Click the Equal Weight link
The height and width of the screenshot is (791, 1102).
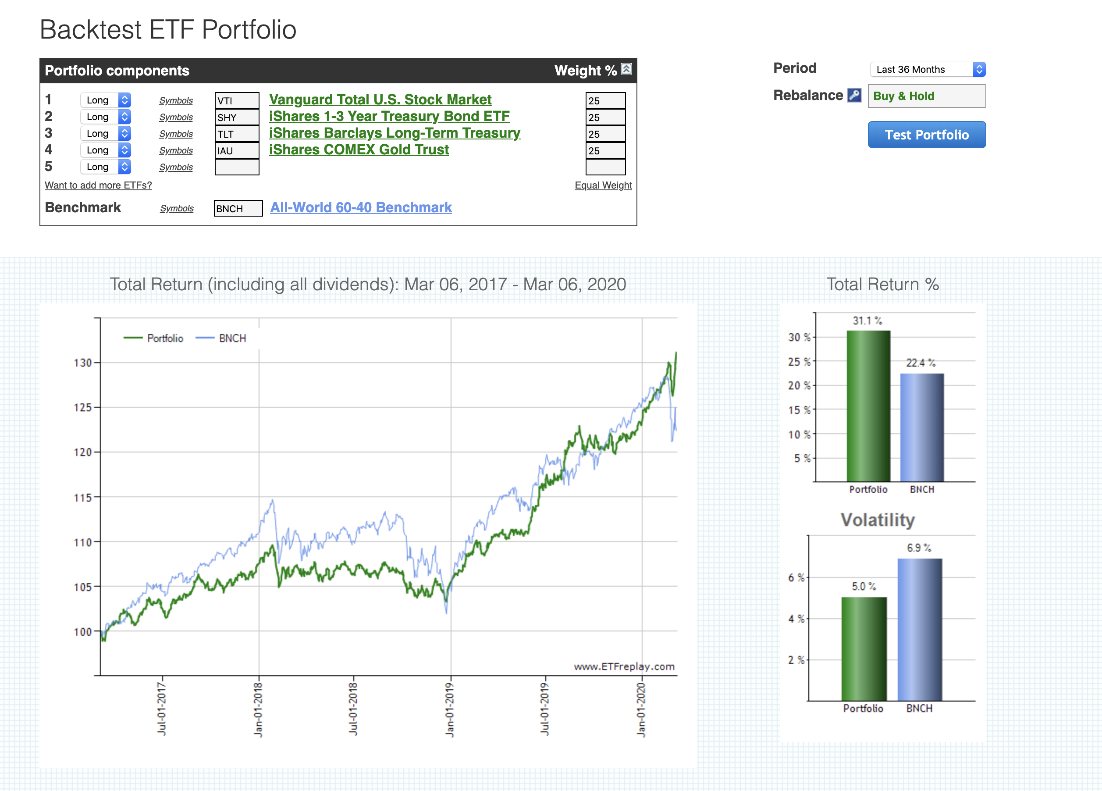(x=603, y=185)
